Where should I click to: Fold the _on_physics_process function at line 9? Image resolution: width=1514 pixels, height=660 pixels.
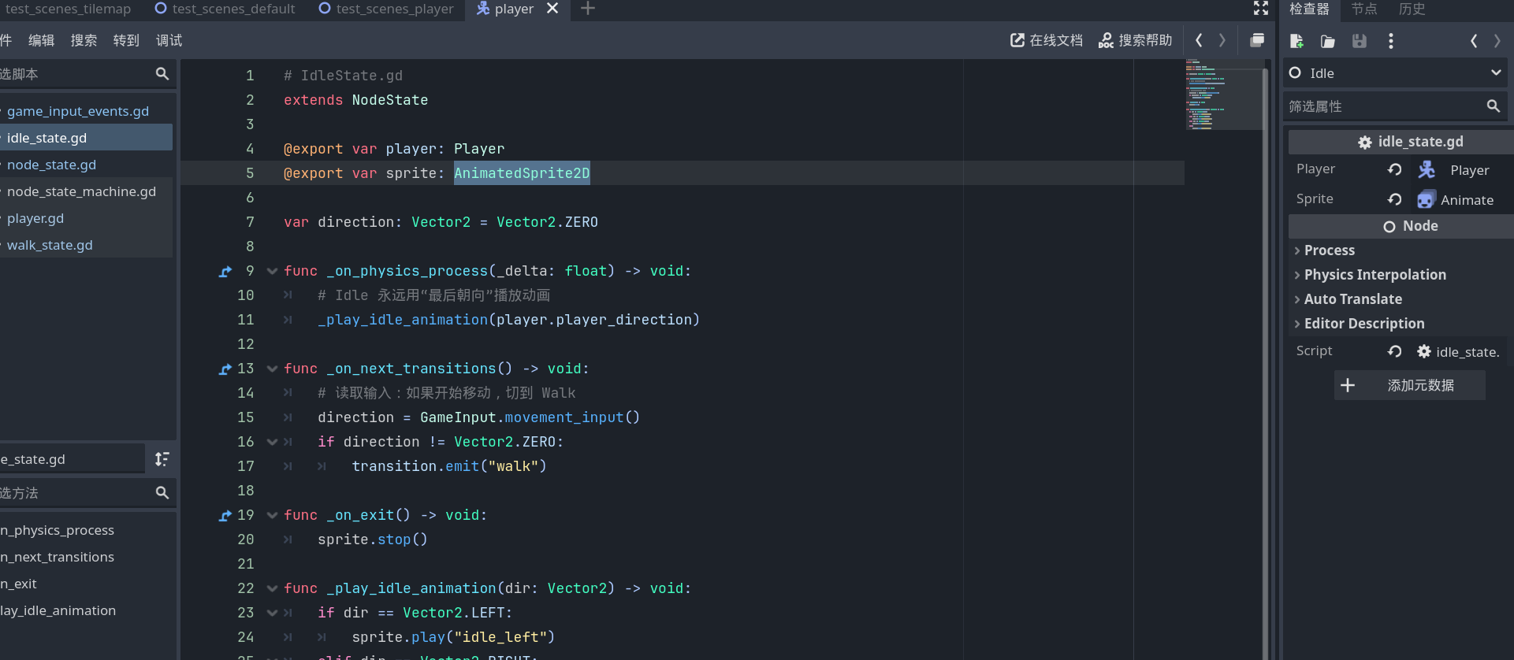[x=272, y=271]
